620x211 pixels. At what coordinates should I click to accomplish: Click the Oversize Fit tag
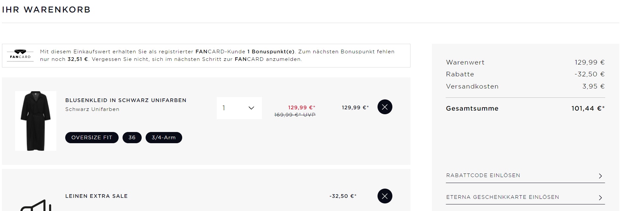[x=92, y=138]
